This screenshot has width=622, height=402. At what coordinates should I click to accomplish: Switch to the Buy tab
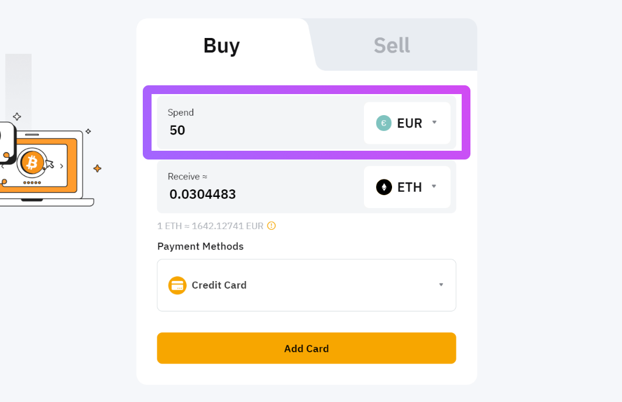click(x=222, y=45)
